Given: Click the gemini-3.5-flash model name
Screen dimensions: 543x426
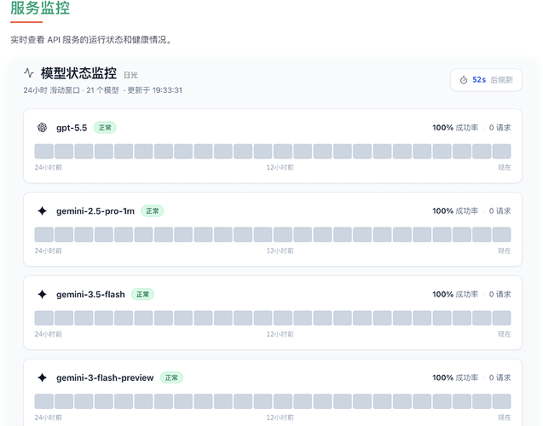Looking at the screenshot, I should point(90,294).
